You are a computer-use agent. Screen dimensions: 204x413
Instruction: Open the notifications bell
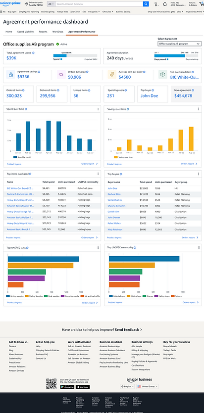[165, 4]
